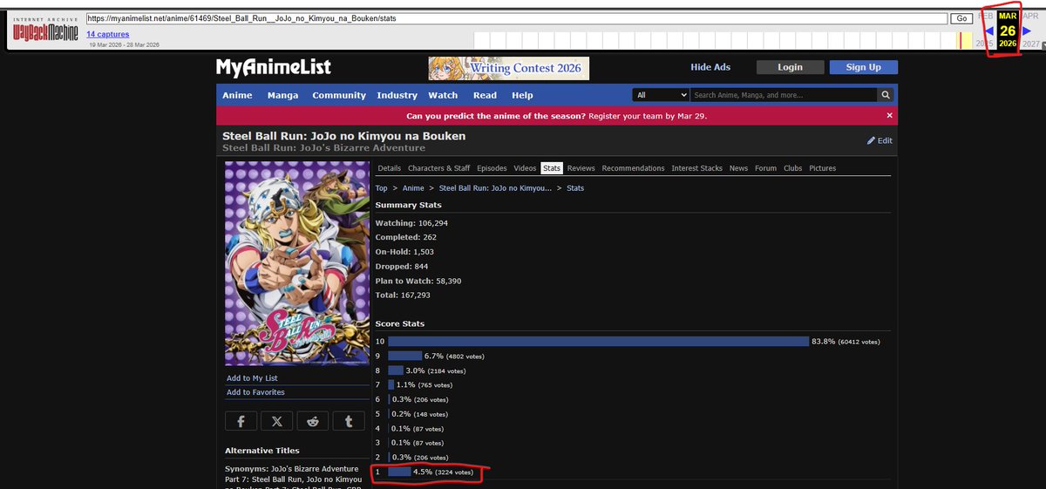The width and height of the screenshot is (1046, 489).
Task: Switch to Interest Stacks tab
Action: click(x=697, y=168)
